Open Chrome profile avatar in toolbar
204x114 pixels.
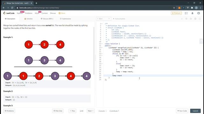point(196,8)
